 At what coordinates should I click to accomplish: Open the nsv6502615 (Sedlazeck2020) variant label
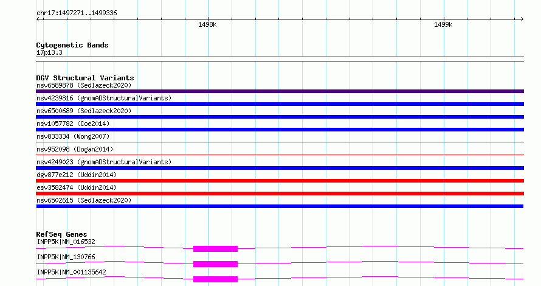tap(84, 200)
